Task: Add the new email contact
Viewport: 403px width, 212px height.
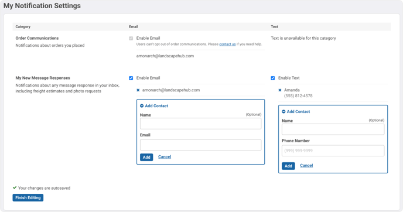Action: click(x=146, y=158)
